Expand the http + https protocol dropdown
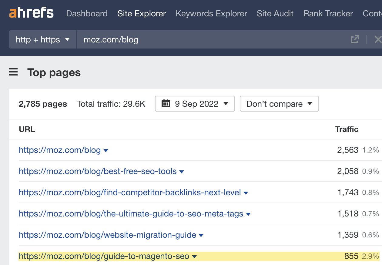 43,39
